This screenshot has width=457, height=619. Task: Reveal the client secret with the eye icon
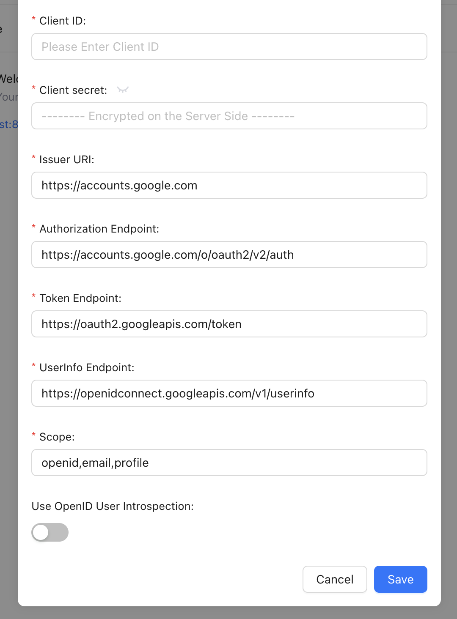123,90
